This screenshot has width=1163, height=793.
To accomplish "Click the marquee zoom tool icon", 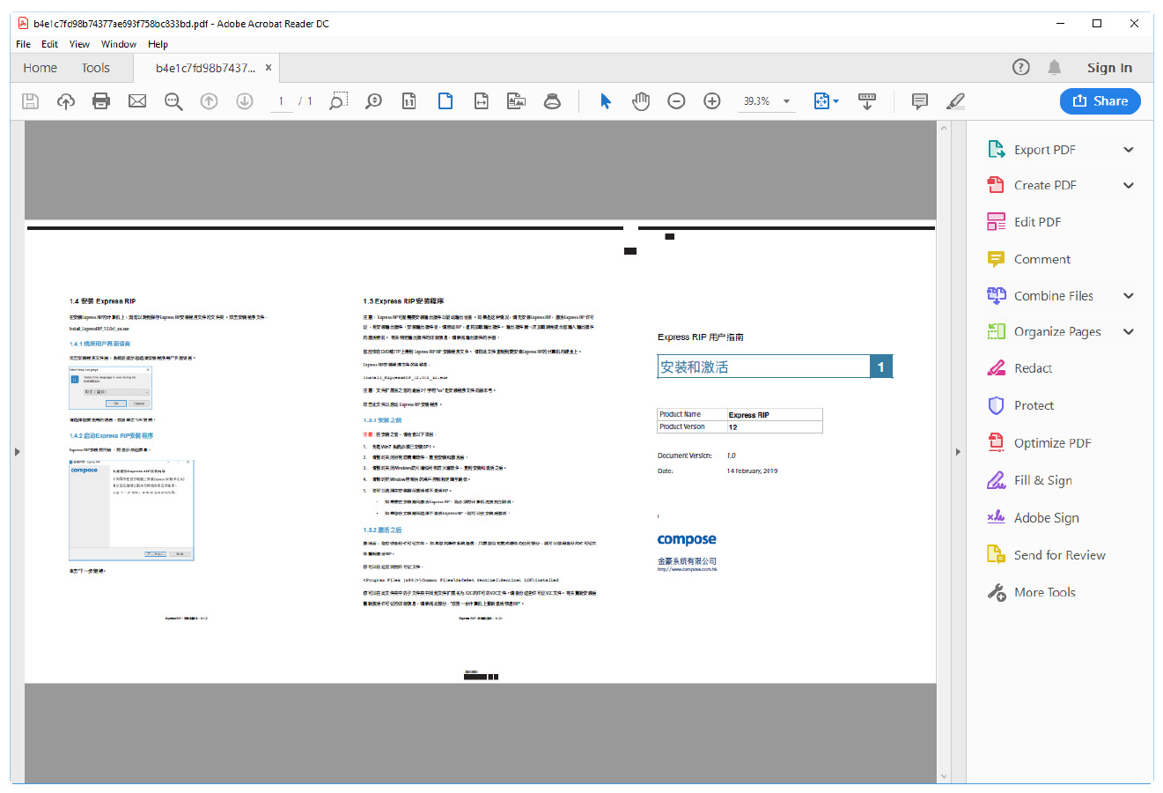I will (x=338, y=101).
